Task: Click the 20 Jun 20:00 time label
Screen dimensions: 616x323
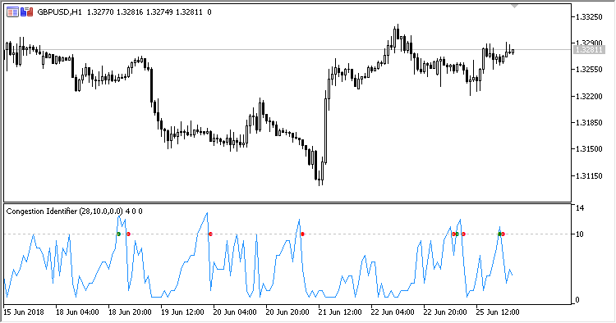Action: (x=287, y=312)
